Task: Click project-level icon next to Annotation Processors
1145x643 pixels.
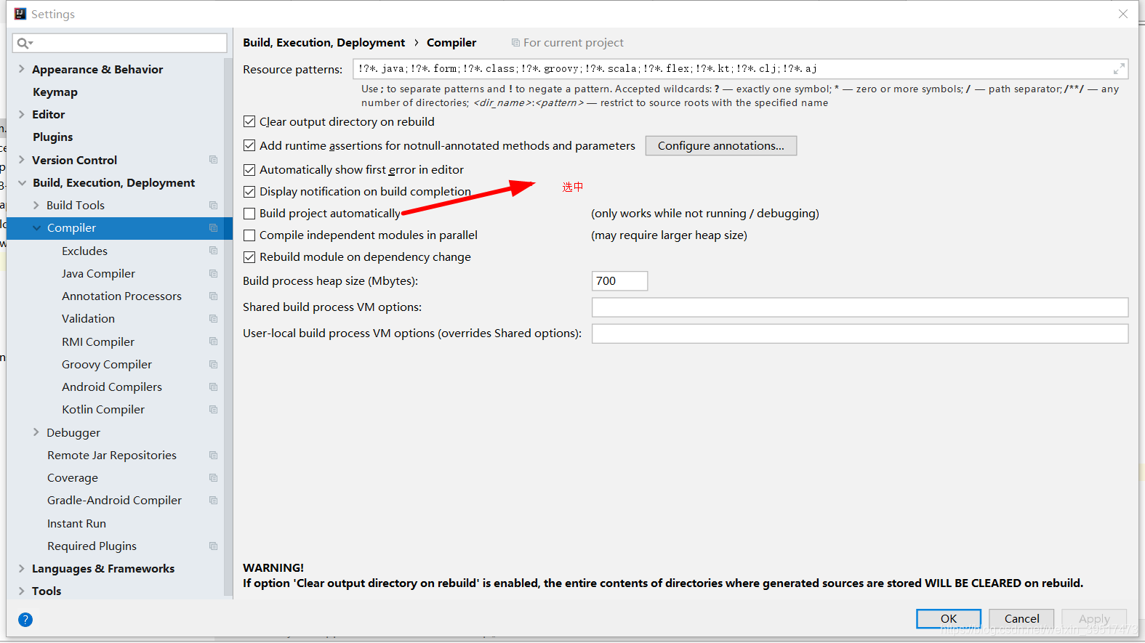Action: point(213,296)
